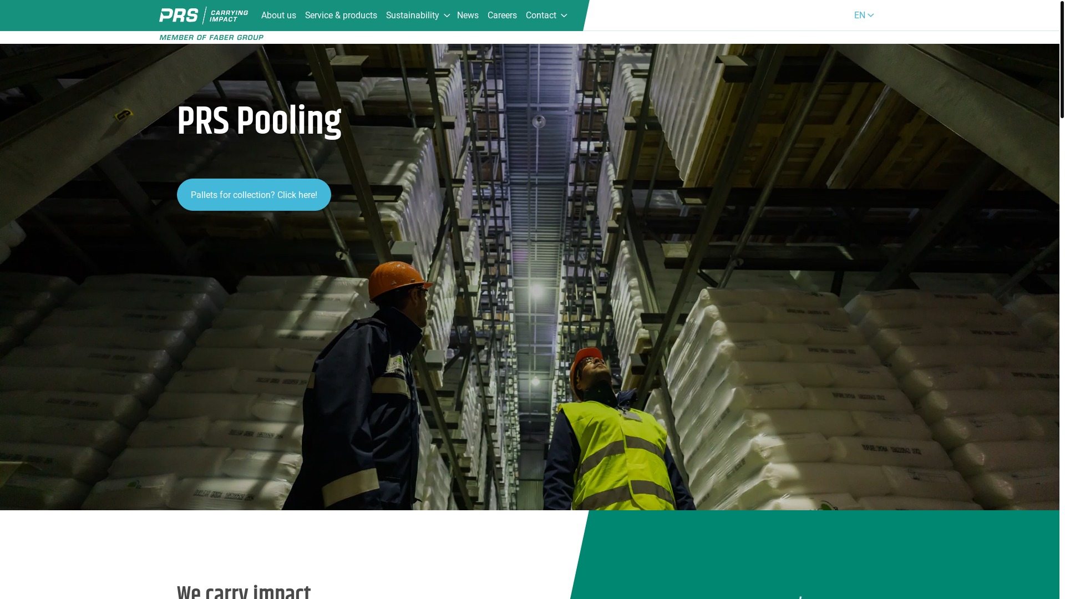The height and width of the screenshot is (599, 1065).
Task: Open the EN language selector
Action: point(864,16)
